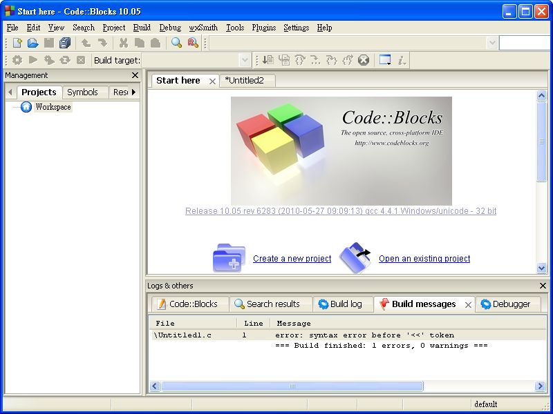Viewport: 553px width, 414px height.
Task: Open the Help menu
Action: 324,28
